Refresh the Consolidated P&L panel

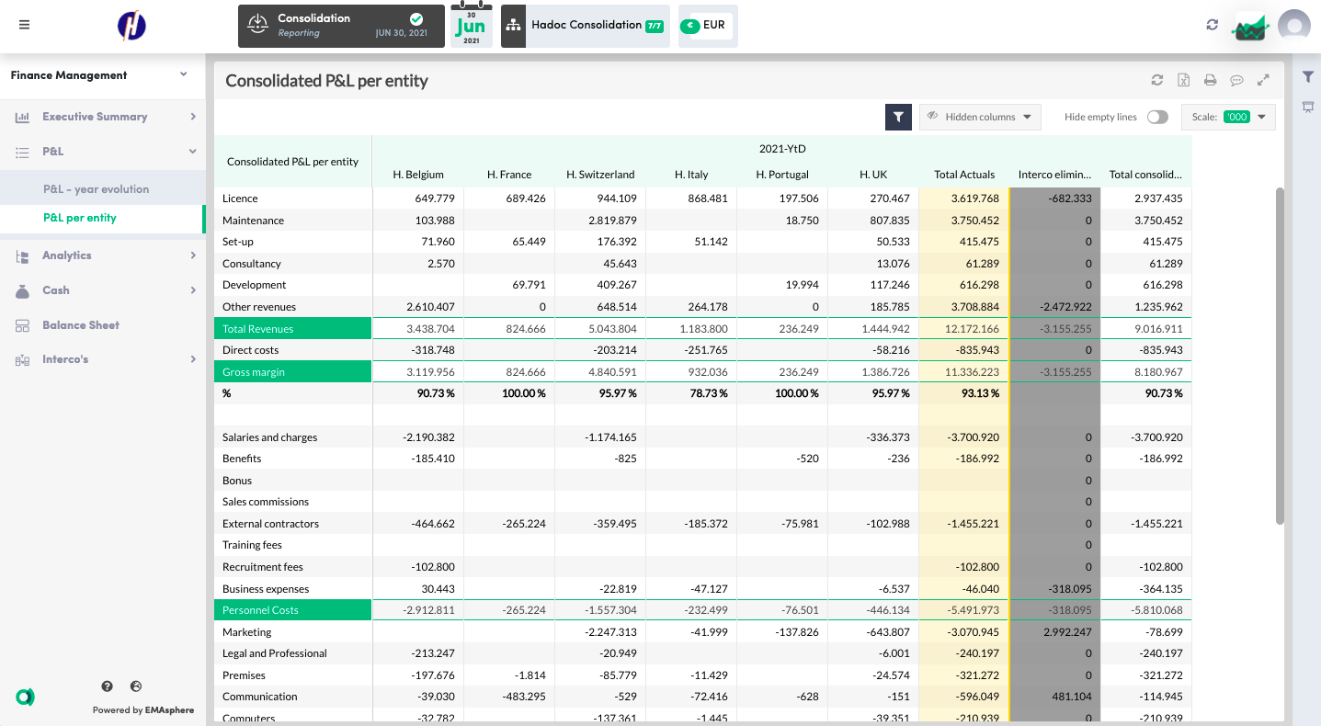pyautogui.click(x=1157, y=81)
